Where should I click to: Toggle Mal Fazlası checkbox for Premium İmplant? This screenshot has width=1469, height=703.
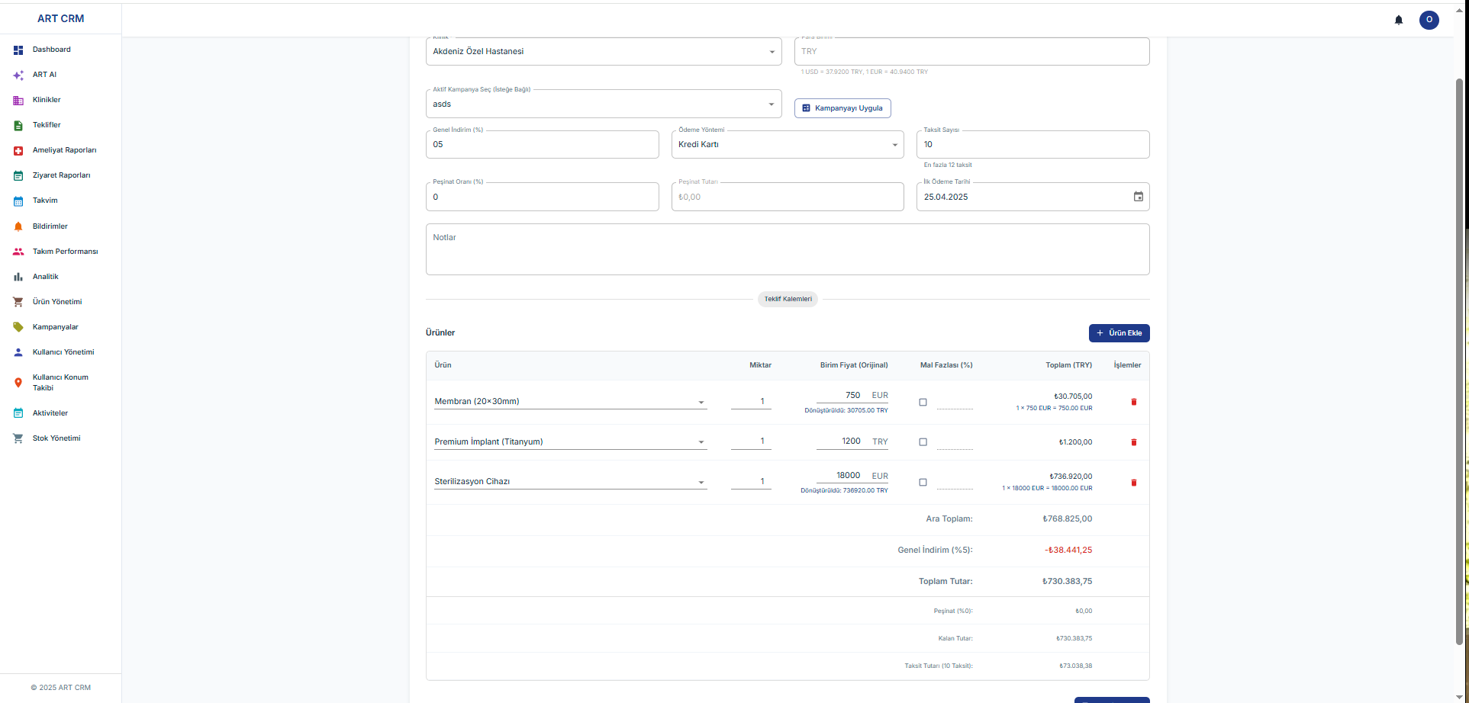(x=923, y=442)
